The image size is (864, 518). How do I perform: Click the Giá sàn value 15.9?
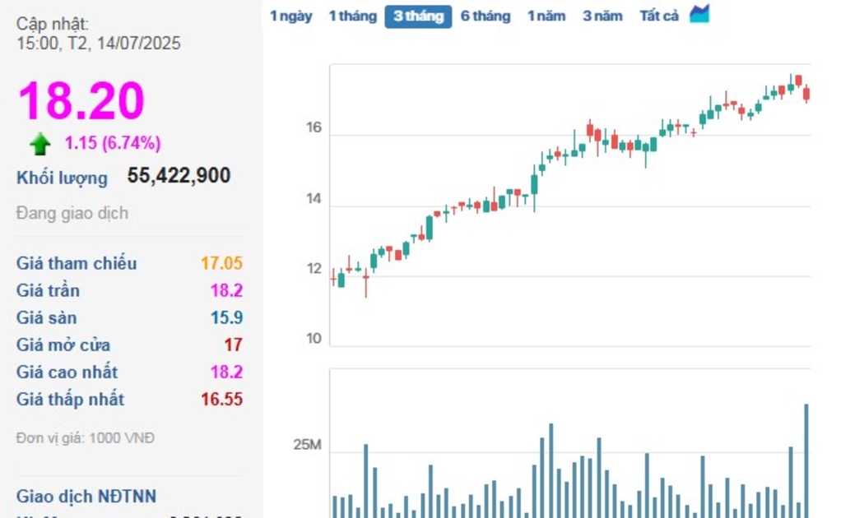coord(226,318)
